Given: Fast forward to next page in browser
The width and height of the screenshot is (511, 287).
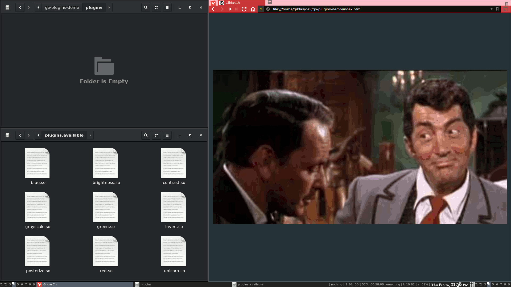Looking at the screenshot, I should (x=236, y=9).
